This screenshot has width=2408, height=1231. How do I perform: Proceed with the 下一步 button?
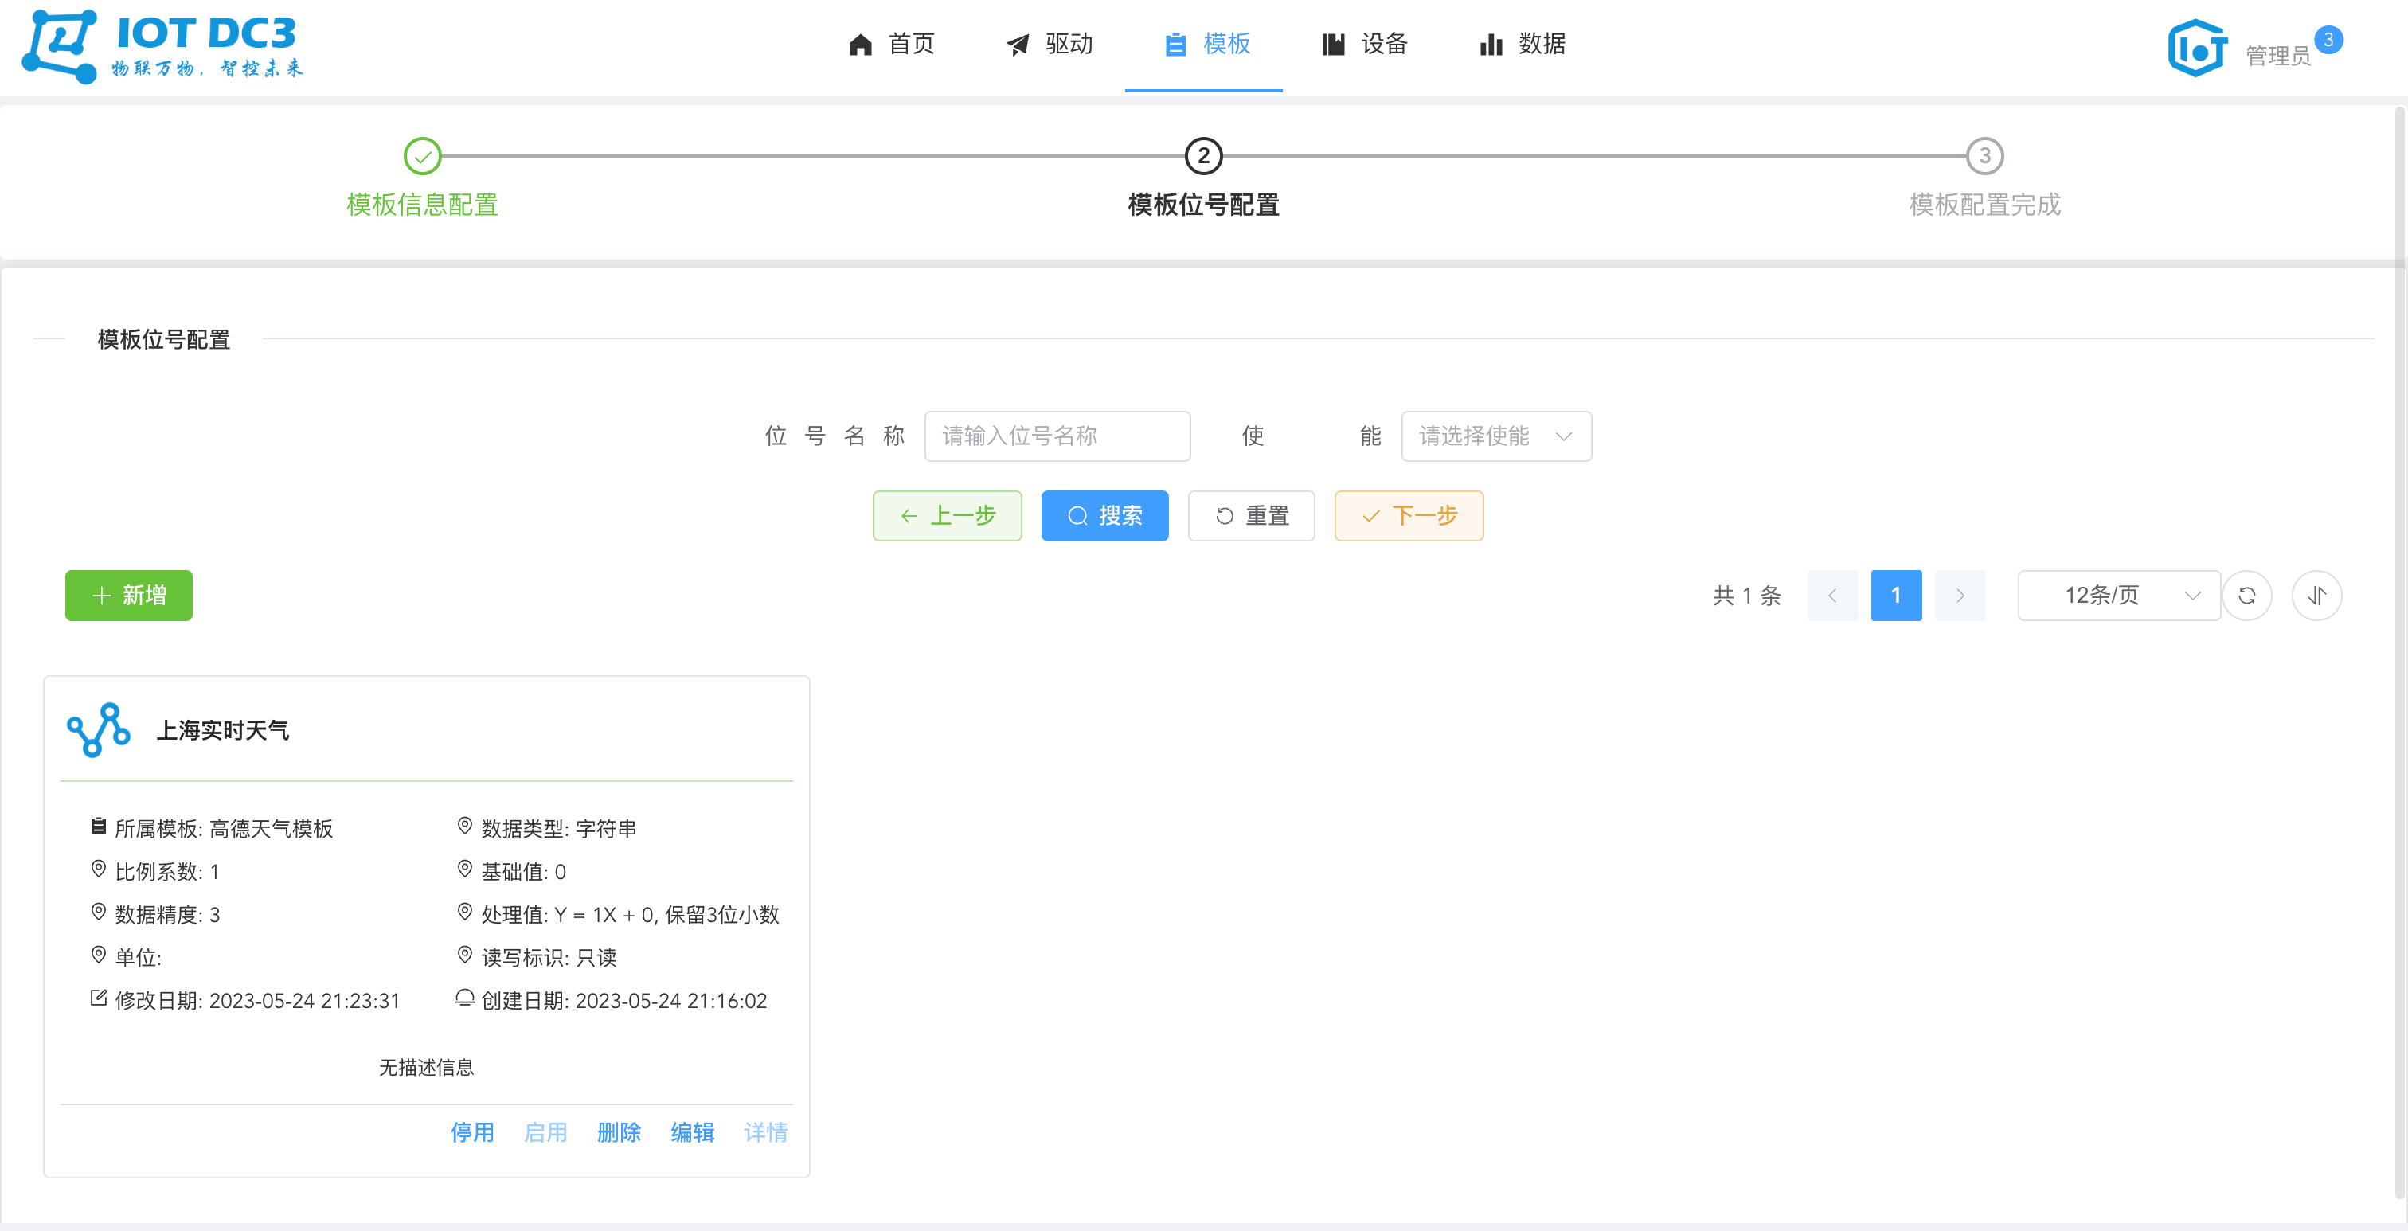[1409, 515]
